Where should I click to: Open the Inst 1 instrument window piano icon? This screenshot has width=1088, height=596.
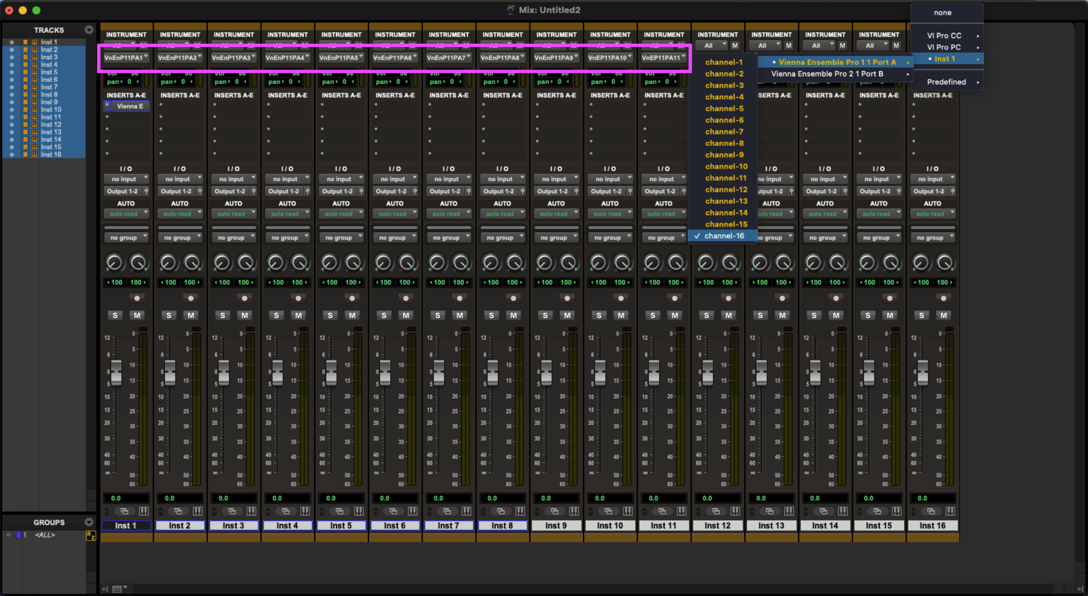click(144, 511)
